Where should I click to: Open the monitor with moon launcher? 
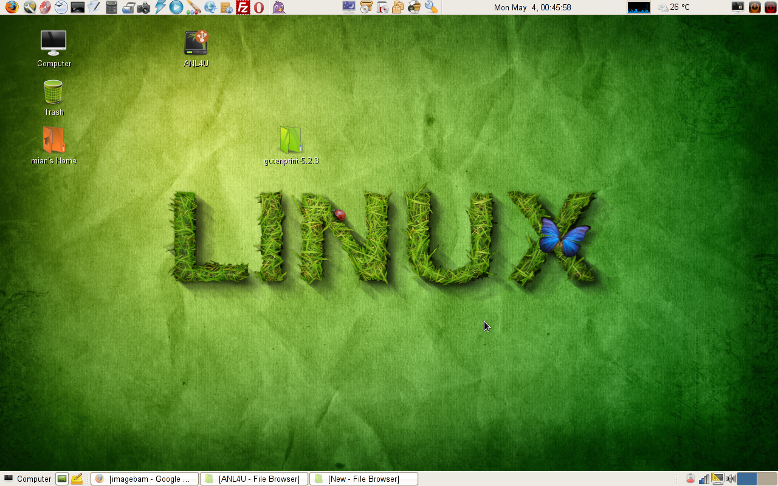pyautogui.click(x=349, y=7)
